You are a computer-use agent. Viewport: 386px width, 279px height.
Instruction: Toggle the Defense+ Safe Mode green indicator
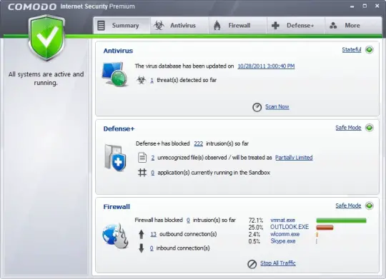(370, 128)
